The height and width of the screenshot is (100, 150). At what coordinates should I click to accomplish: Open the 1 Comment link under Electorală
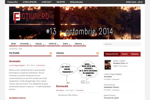[79, 90]
